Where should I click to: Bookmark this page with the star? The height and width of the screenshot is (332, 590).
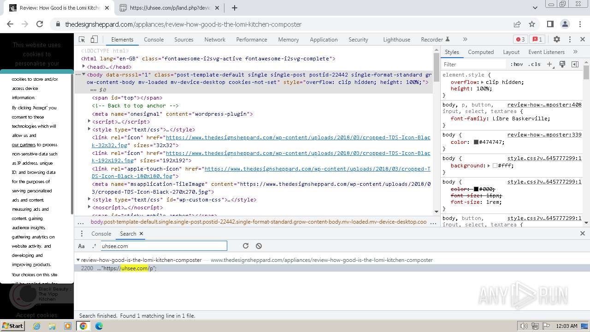tap(532, 24)
